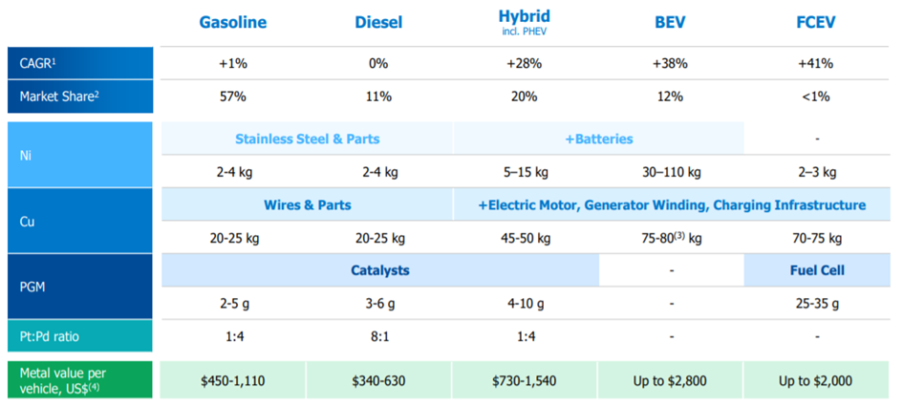Select the 30–110 kg BEV nickel cell

pyautogui.click(x=670, y=172)
